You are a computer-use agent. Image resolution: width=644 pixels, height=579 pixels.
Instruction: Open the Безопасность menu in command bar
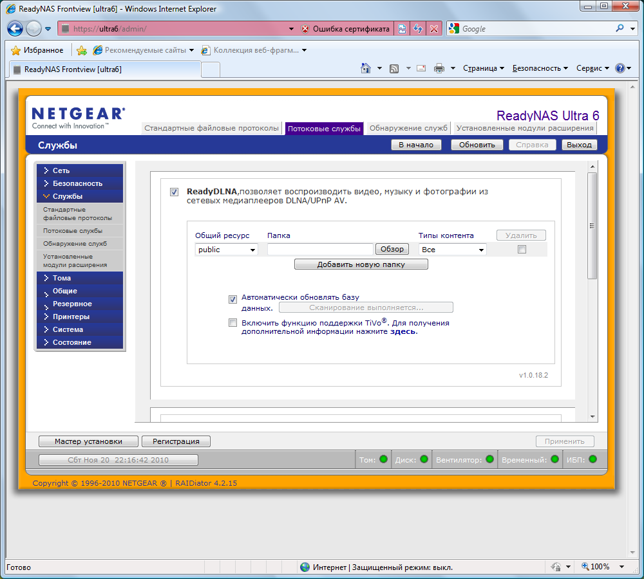pos(540,68)
